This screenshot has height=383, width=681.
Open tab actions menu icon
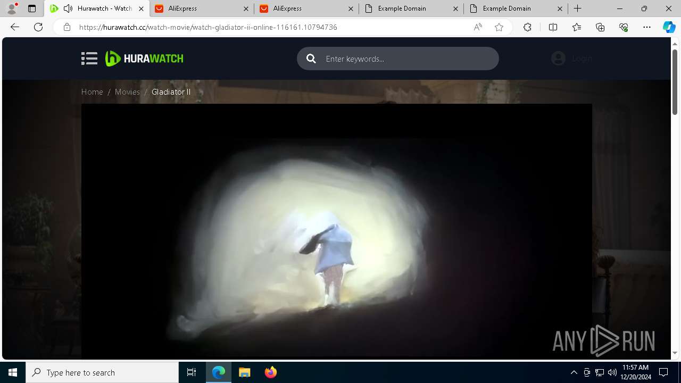[32, 9]
